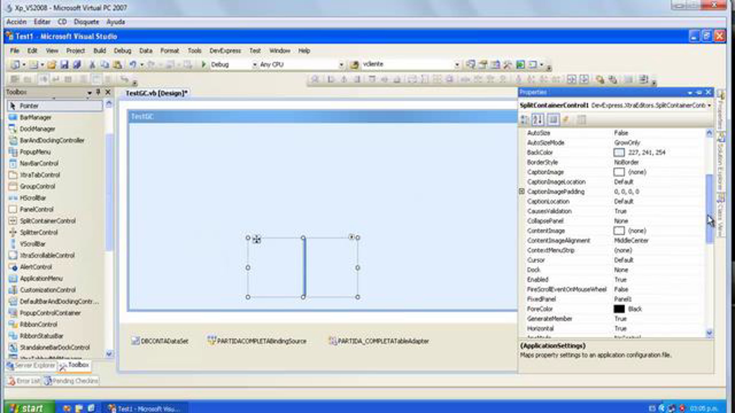Select PARTIDA_COMPLETATableAdapter in the component tray

[379, 341]
